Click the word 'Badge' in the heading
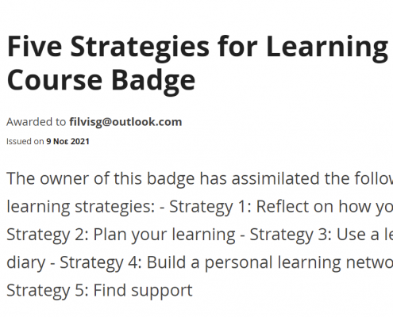Screen dimensions: 393x317 (153, 80)
